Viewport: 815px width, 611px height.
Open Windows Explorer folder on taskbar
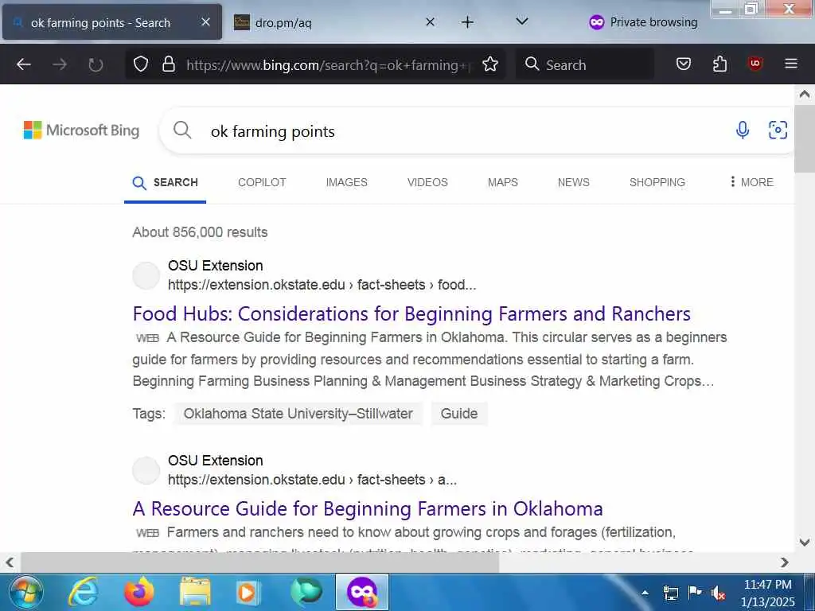195,592
